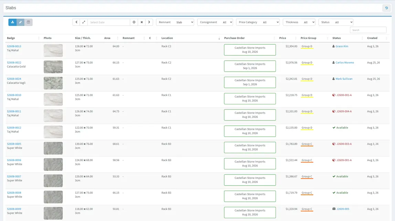Screen dimensions: 395x221
Task: Click Group C label in S2608-0005 row
Action: [307, 144]
